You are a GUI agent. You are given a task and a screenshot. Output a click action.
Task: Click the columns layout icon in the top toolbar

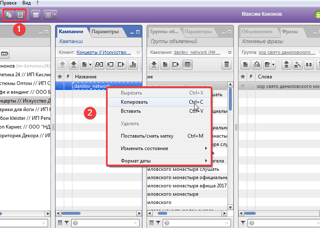[x=36, y=15]
